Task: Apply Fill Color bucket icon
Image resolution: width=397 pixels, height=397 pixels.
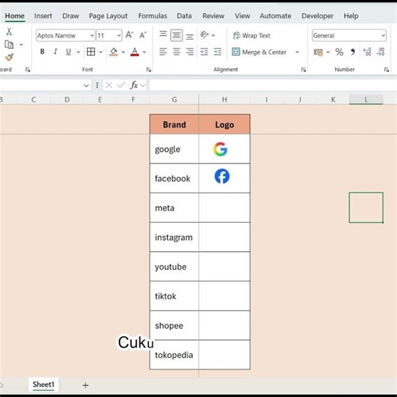Action: pos(114,52)
